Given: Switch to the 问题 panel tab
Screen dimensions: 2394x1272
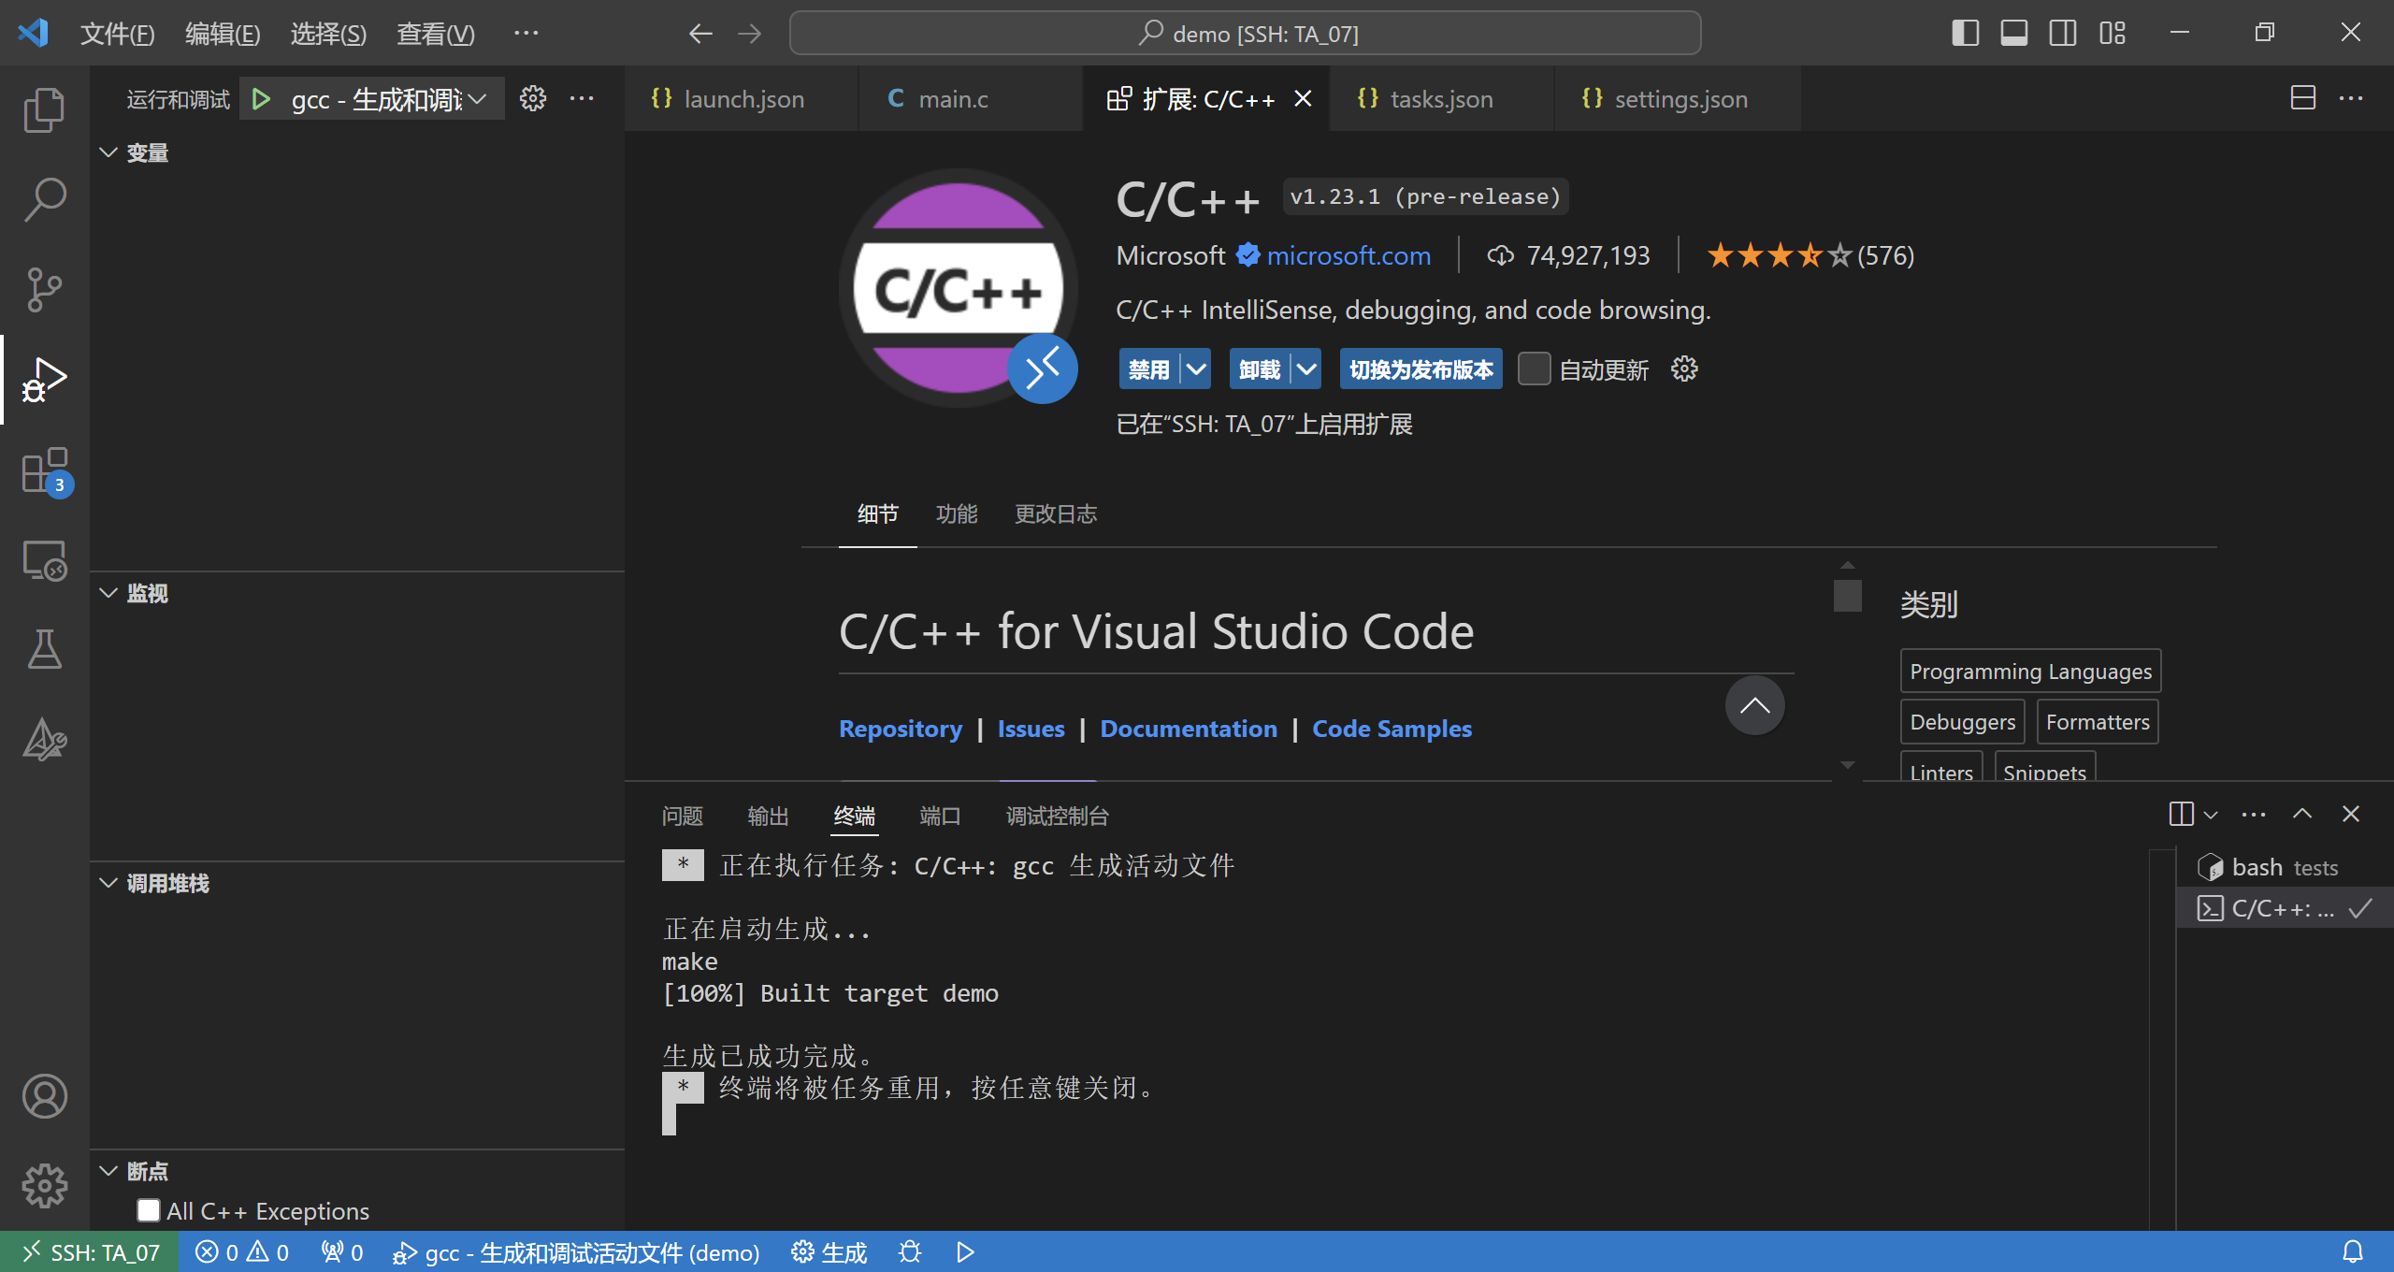Looking at the screenshot, I should click(x=682, y=816).
